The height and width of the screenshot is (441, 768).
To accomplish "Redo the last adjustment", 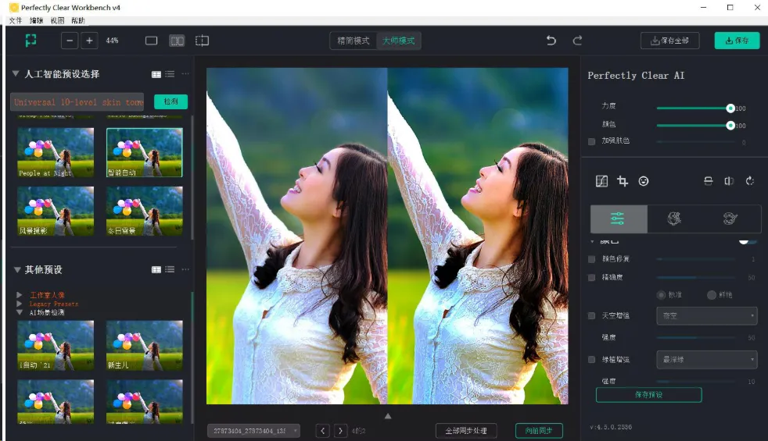I will (577, 40).
